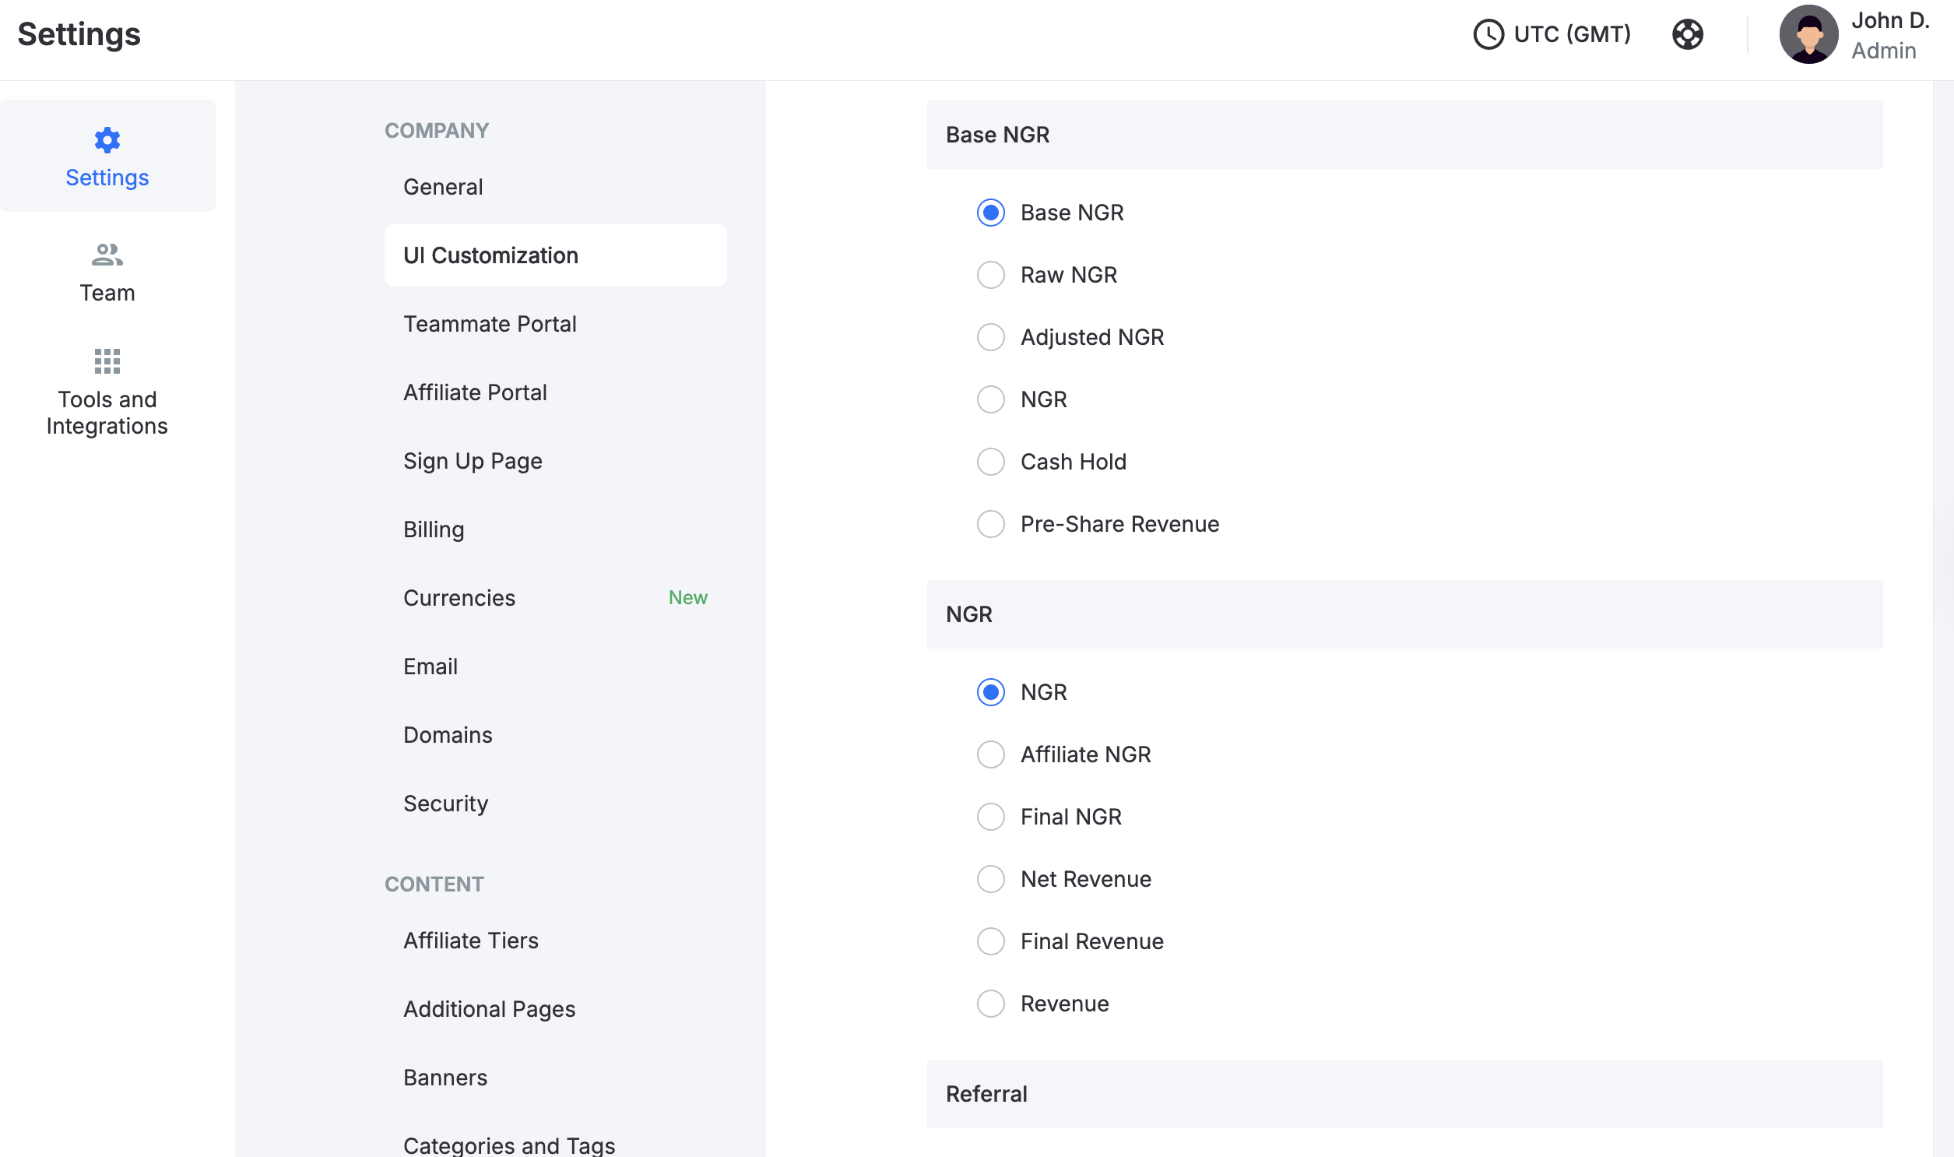Select Final NGR radio option
Screen dimensions: 1954x1157
pyautogui.click(x=991, y=817)
